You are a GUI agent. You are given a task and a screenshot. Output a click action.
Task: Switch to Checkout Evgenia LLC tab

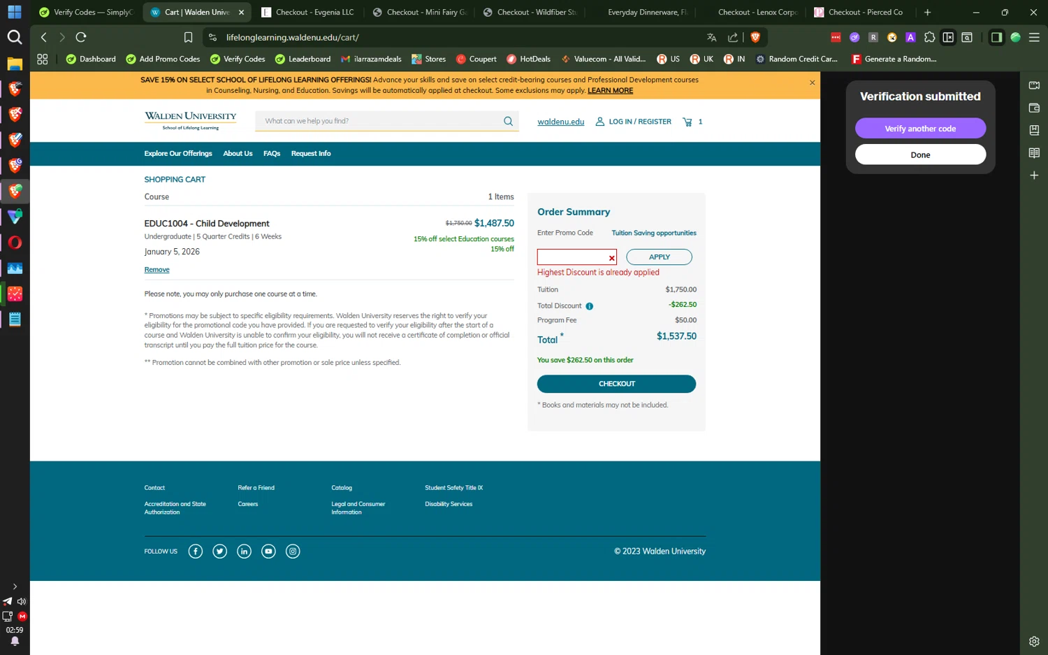[x=308, y=12]
